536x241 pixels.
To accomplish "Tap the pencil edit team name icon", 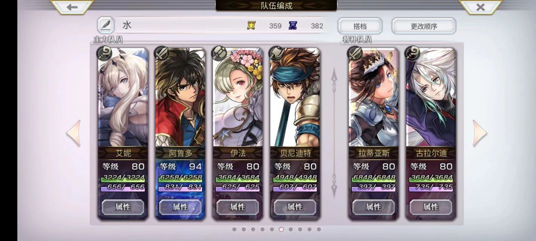I will click(x=106, y=25).
